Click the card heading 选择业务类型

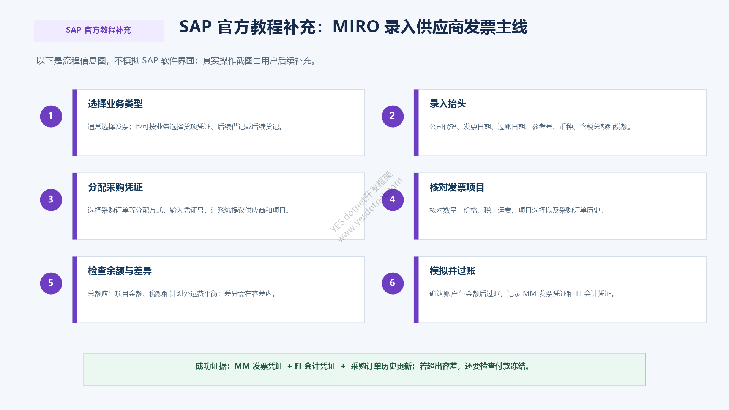coord(115,104)
